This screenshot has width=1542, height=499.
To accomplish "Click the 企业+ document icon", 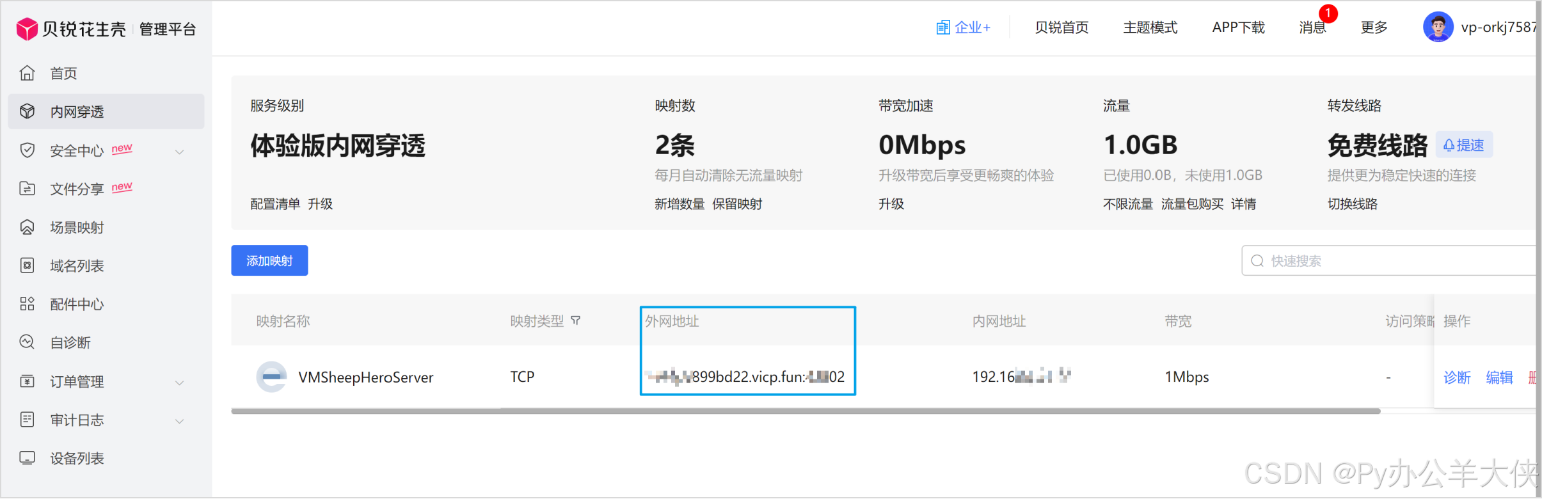I will click(x=942, y=28).
